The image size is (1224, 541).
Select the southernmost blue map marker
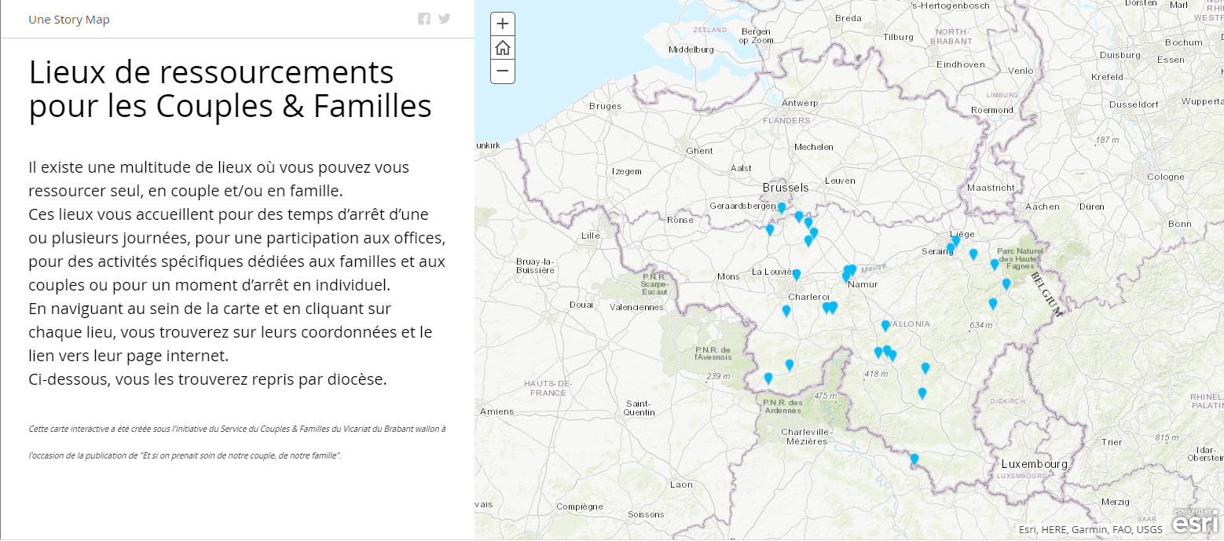pyautogui.click(x=914, y=459)
